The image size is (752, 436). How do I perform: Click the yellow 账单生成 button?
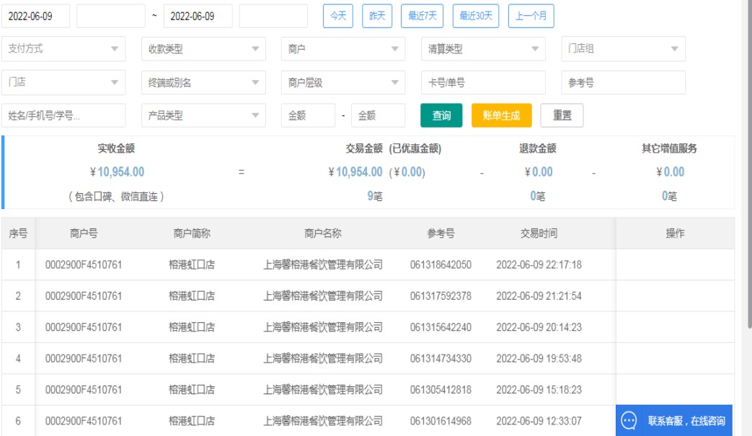[501, 115]
